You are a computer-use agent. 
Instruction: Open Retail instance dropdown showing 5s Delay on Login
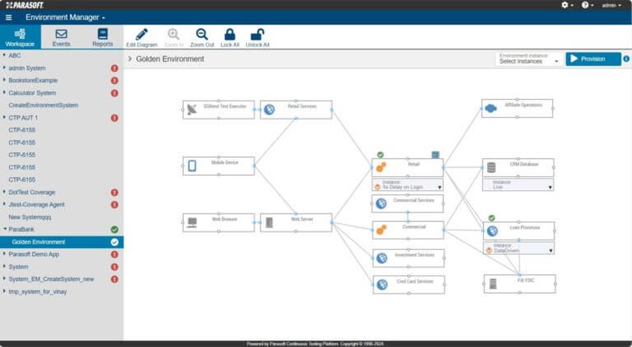tap(407, 185)
